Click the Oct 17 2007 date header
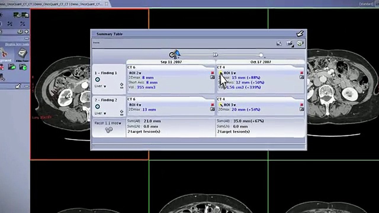 [x=261, y=62]
